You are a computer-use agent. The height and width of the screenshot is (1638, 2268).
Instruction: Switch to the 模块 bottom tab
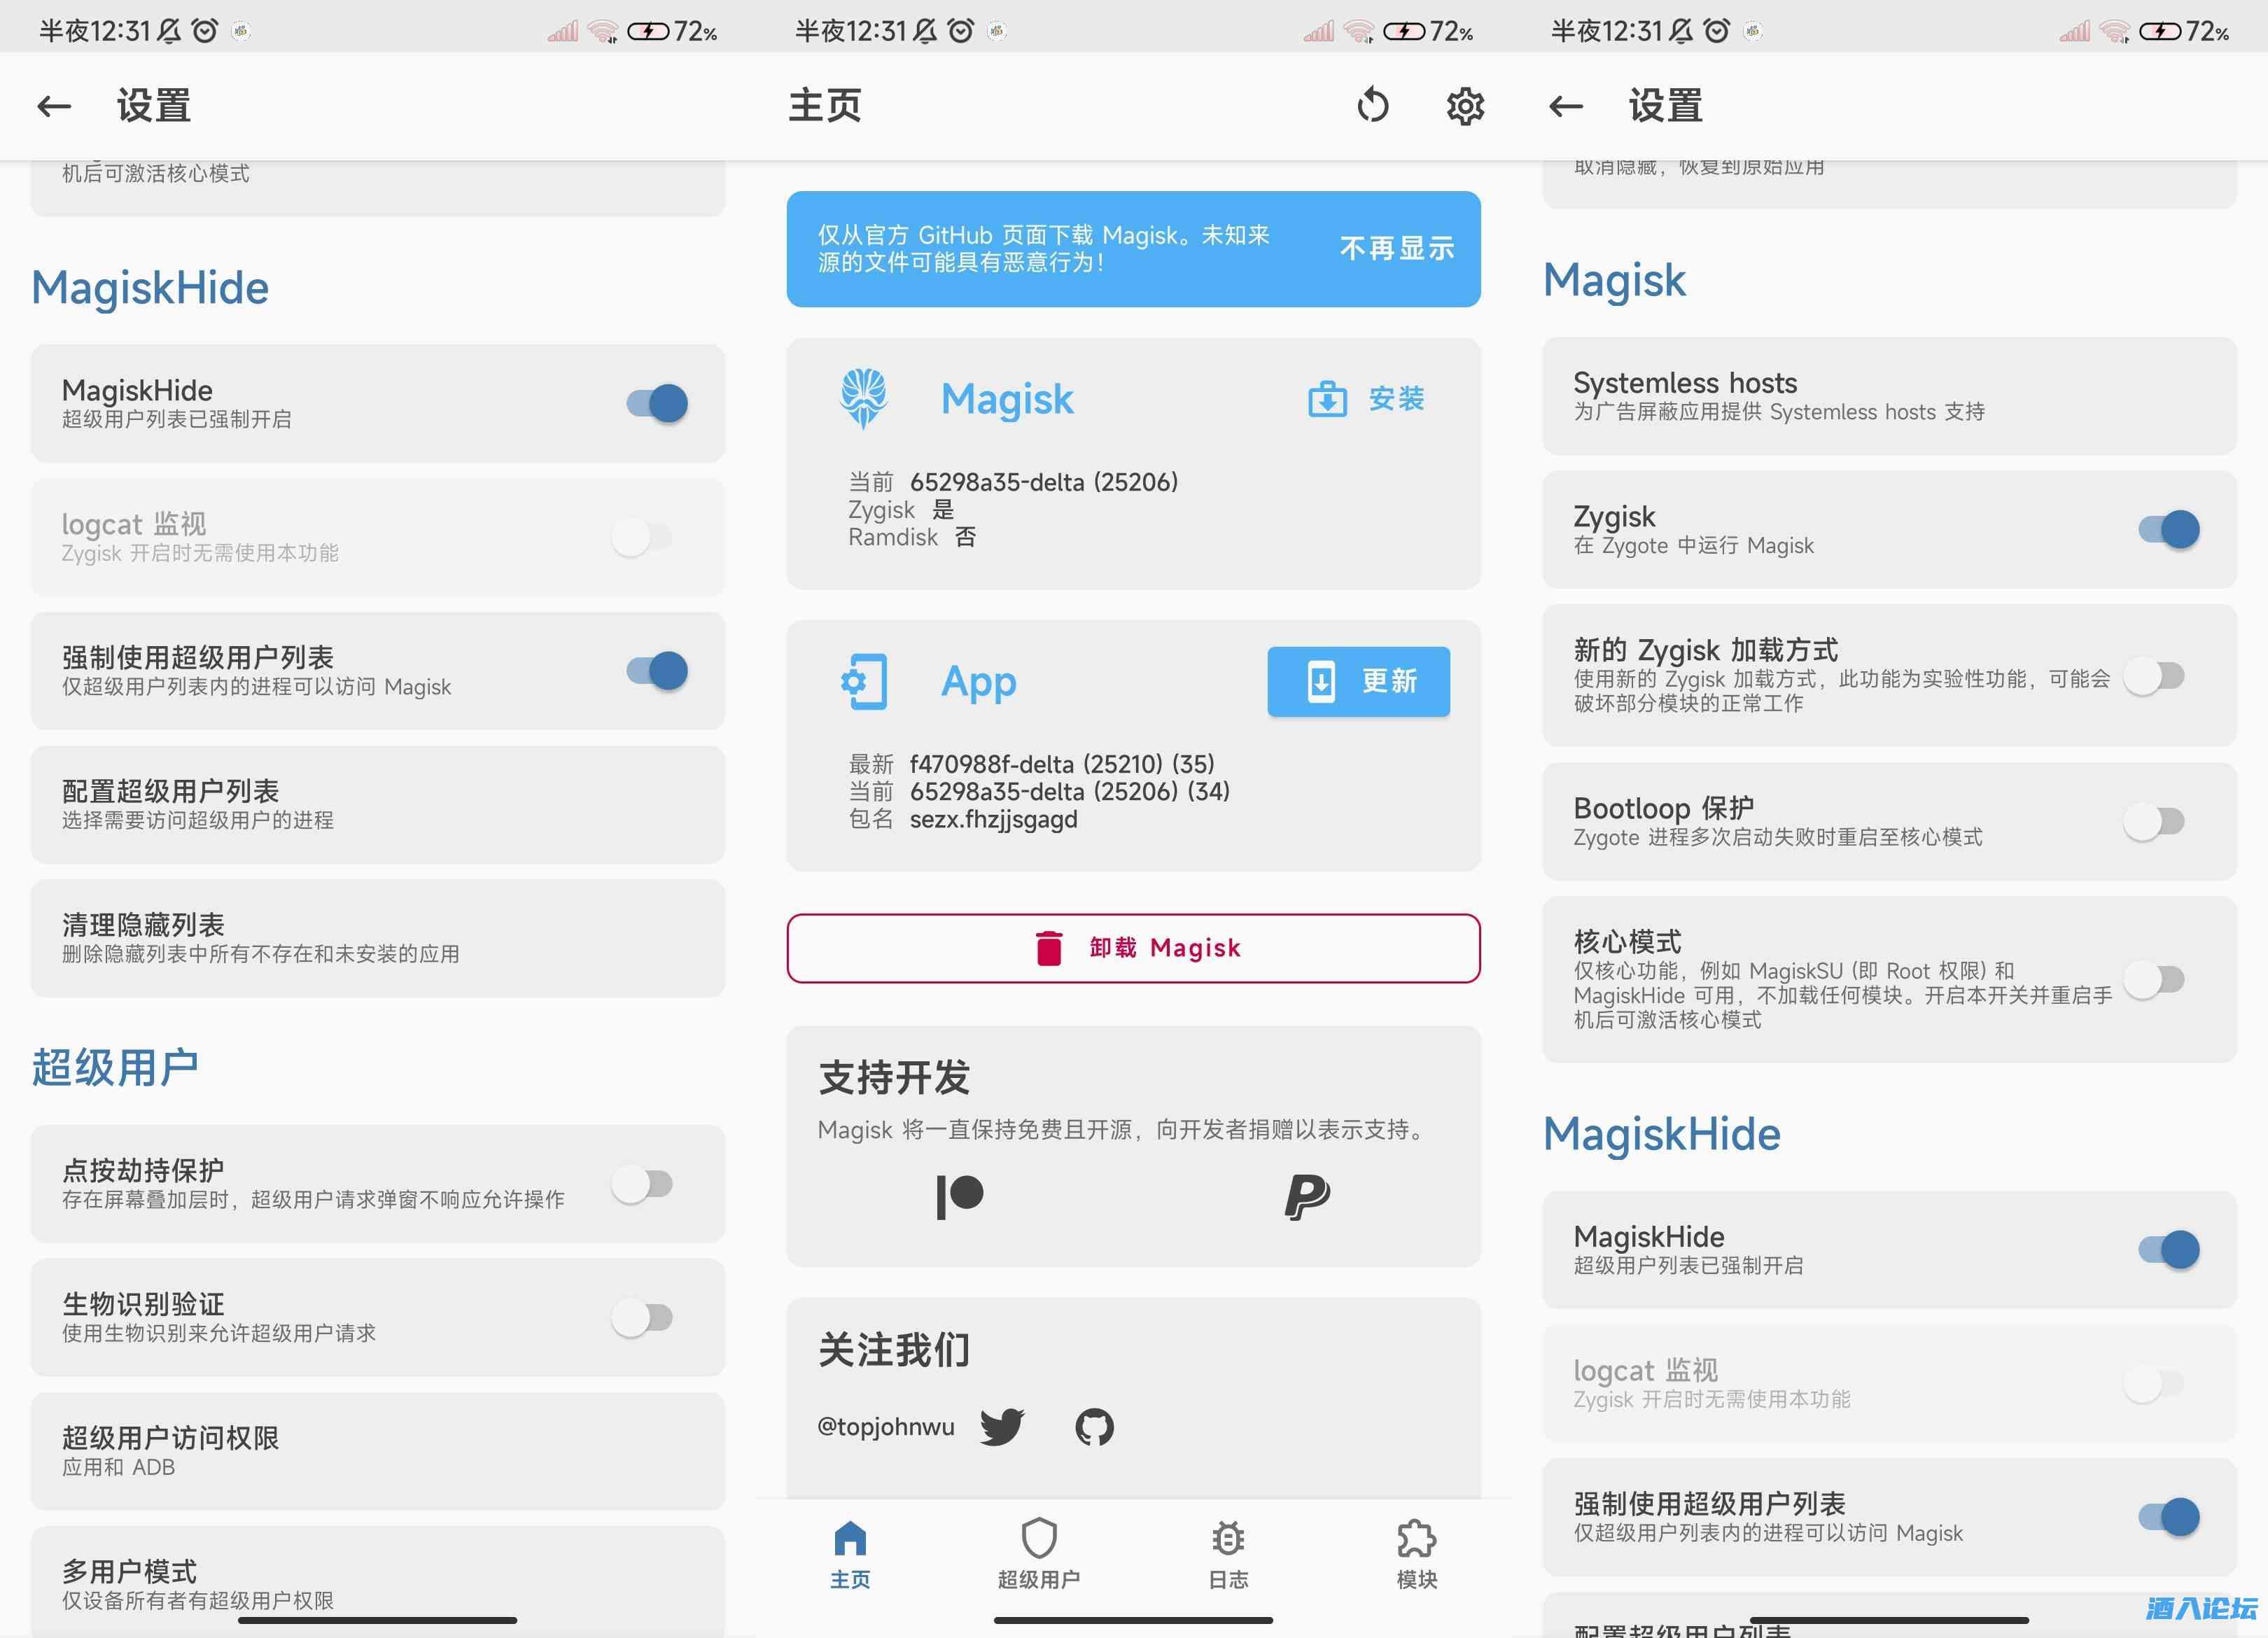[1416, 1553]
